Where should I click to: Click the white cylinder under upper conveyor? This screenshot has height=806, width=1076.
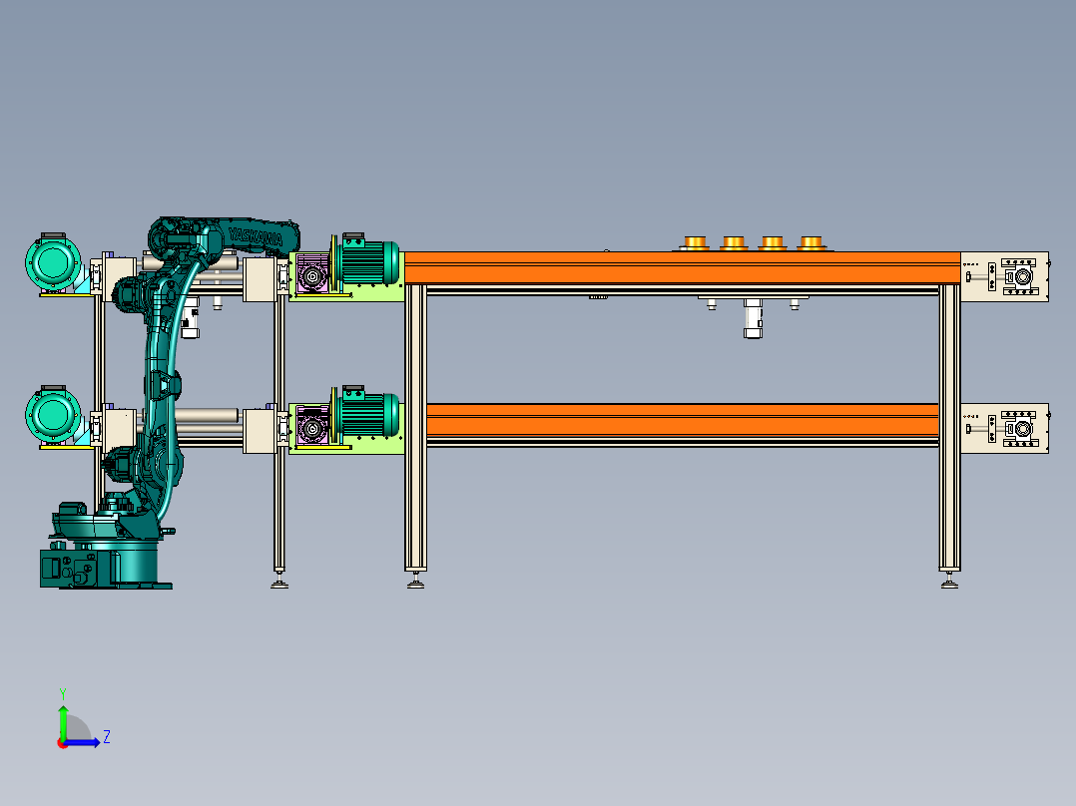[753, 318]
